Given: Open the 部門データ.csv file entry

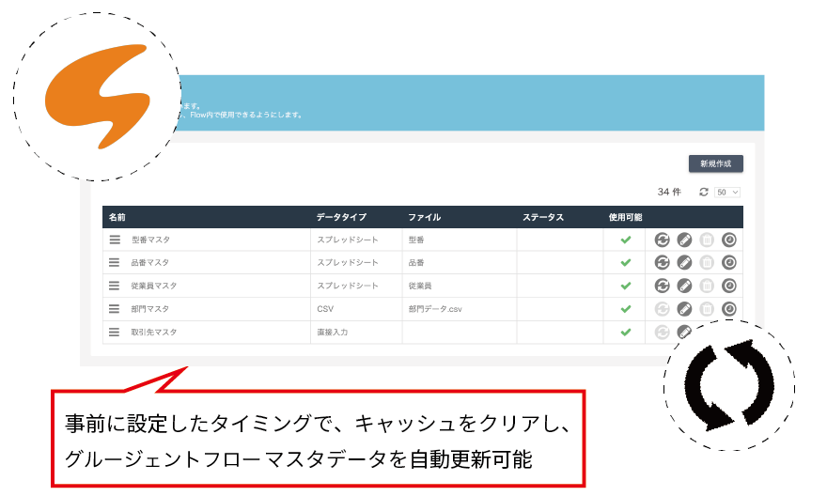Looking at the screenshot, I should pos(435,309).
